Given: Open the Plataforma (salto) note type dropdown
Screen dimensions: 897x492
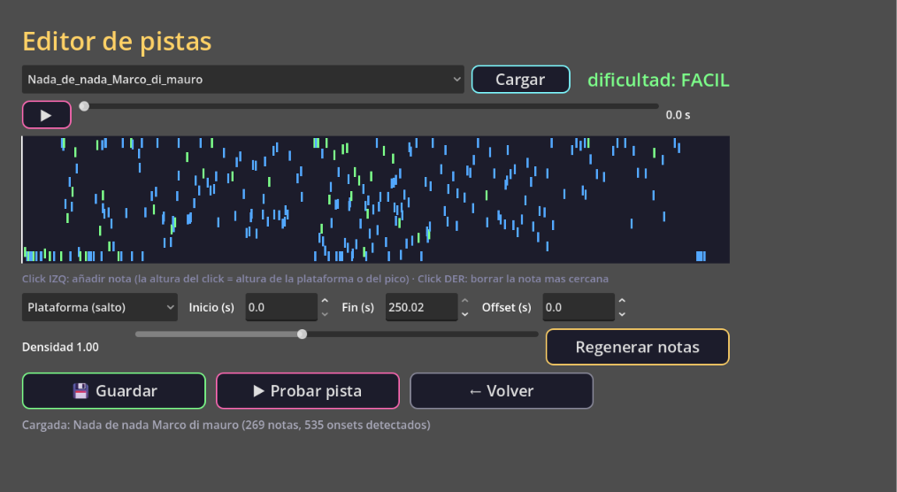Looking at the screenshot, I should point(100,307).
